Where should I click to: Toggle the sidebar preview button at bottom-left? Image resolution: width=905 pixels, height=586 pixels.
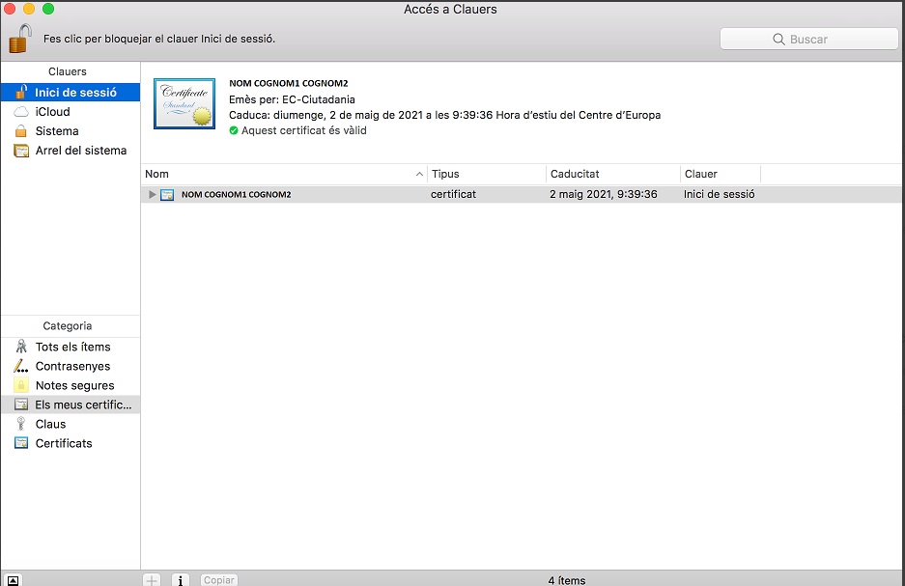point(14,579)
